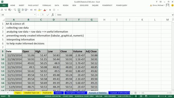This screenshot has height=98, width=174.
Task: Click the Cancel X formula bar icon
Action: (43, 15)
